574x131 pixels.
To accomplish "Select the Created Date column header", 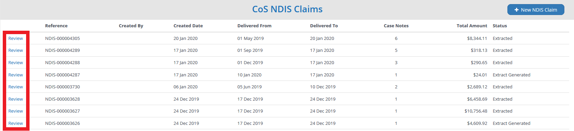I will 188,26.
